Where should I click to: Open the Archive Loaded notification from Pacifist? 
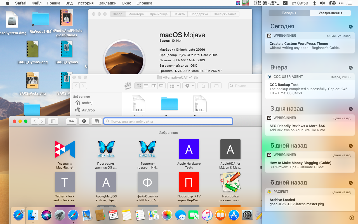310,200
